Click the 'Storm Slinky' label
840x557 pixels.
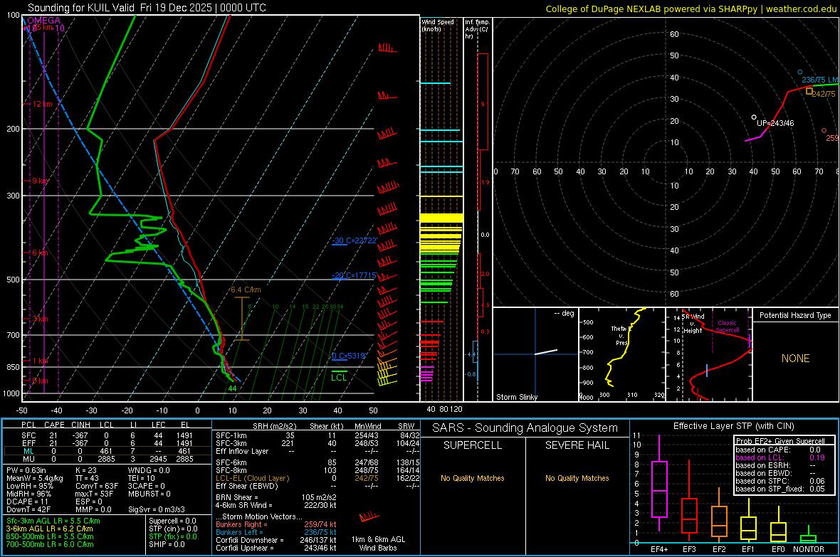(x=516, y=397)
